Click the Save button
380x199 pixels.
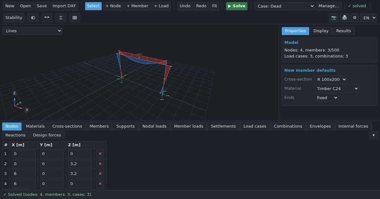click(x=42, y=6)
